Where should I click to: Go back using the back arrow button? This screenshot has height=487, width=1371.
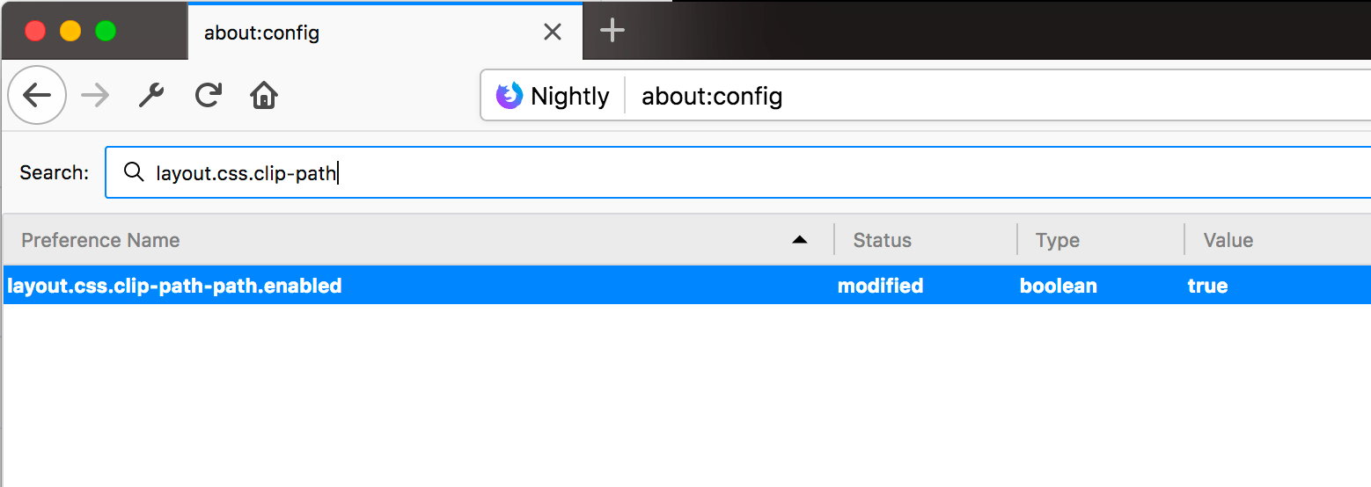pyautogui.click(x=37, y=95)
